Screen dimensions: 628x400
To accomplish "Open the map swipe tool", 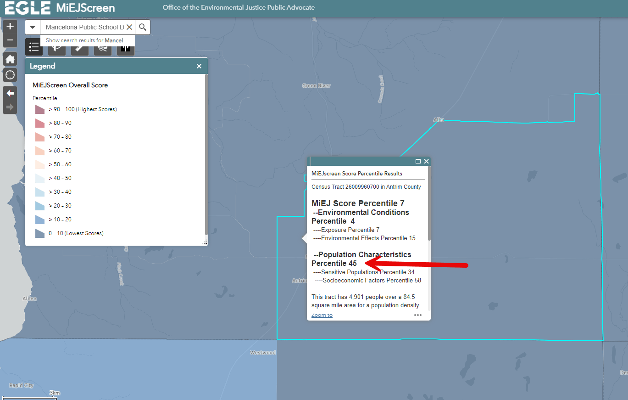I will pyautogui.click(x=126, y=50).
